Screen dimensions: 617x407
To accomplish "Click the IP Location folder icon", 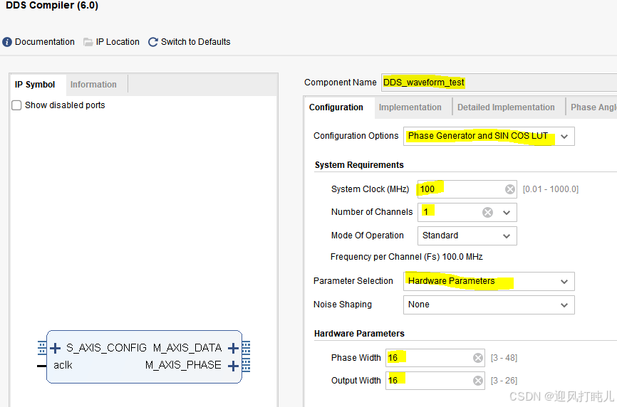I will pos(88,42).
